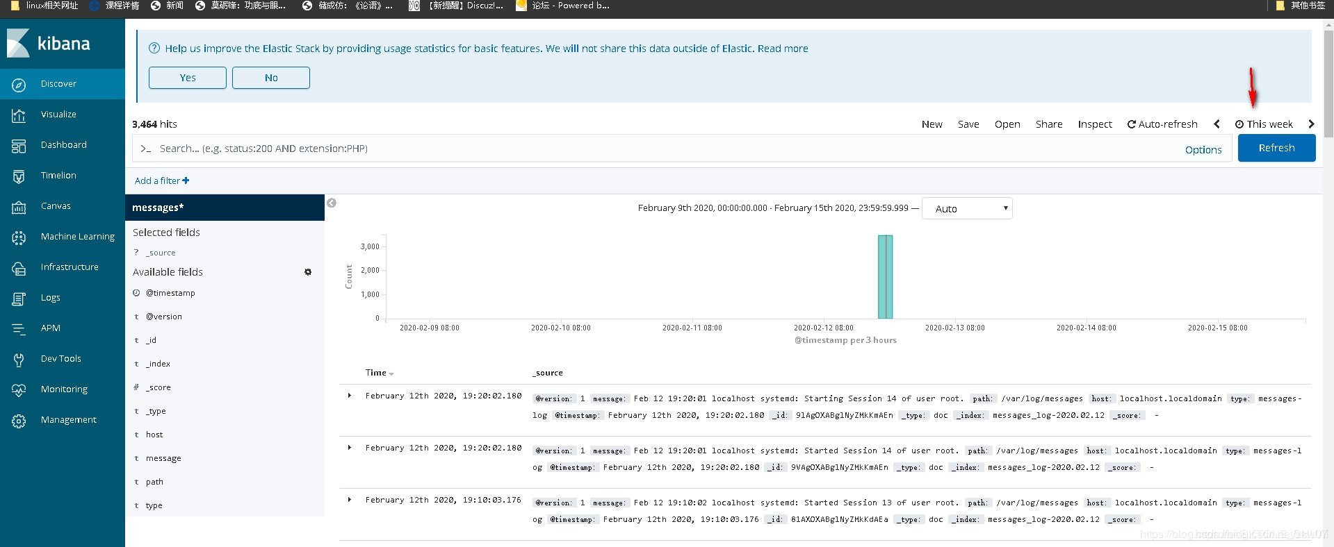Click the plus icon beside Add a filter

186,180
